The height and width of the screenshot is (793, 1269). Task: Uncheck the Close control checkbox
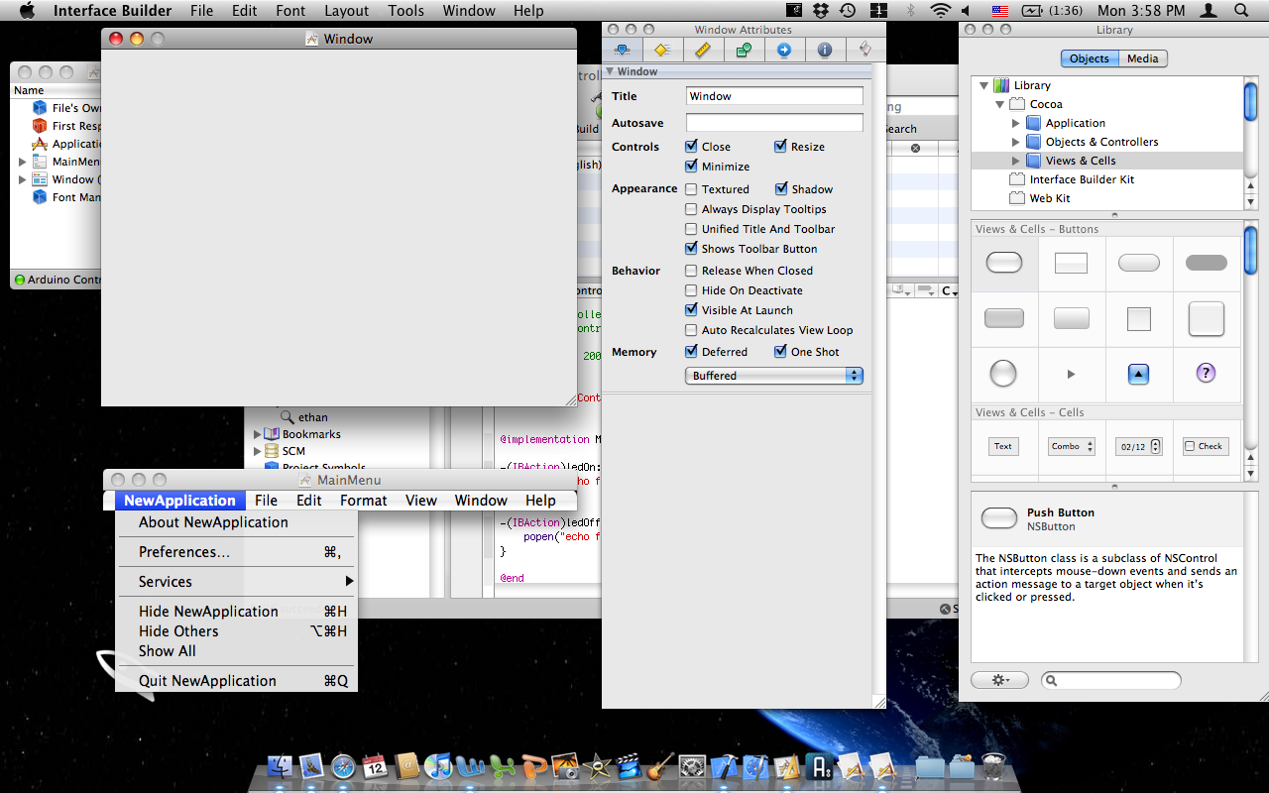click(x=691, y=147)
